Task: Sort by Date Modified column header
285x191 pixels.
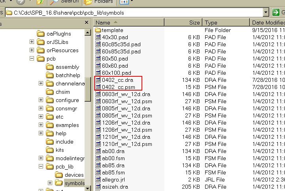Action: (x=267, y=23)
